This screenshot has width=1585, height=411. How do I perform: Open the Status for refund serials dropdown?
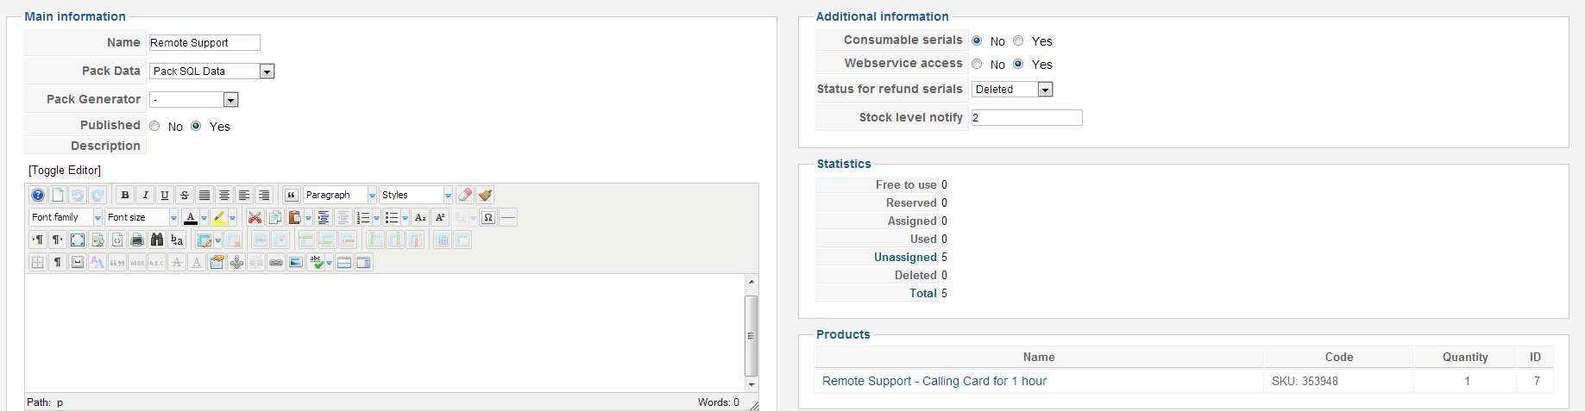click(1045, 90)
